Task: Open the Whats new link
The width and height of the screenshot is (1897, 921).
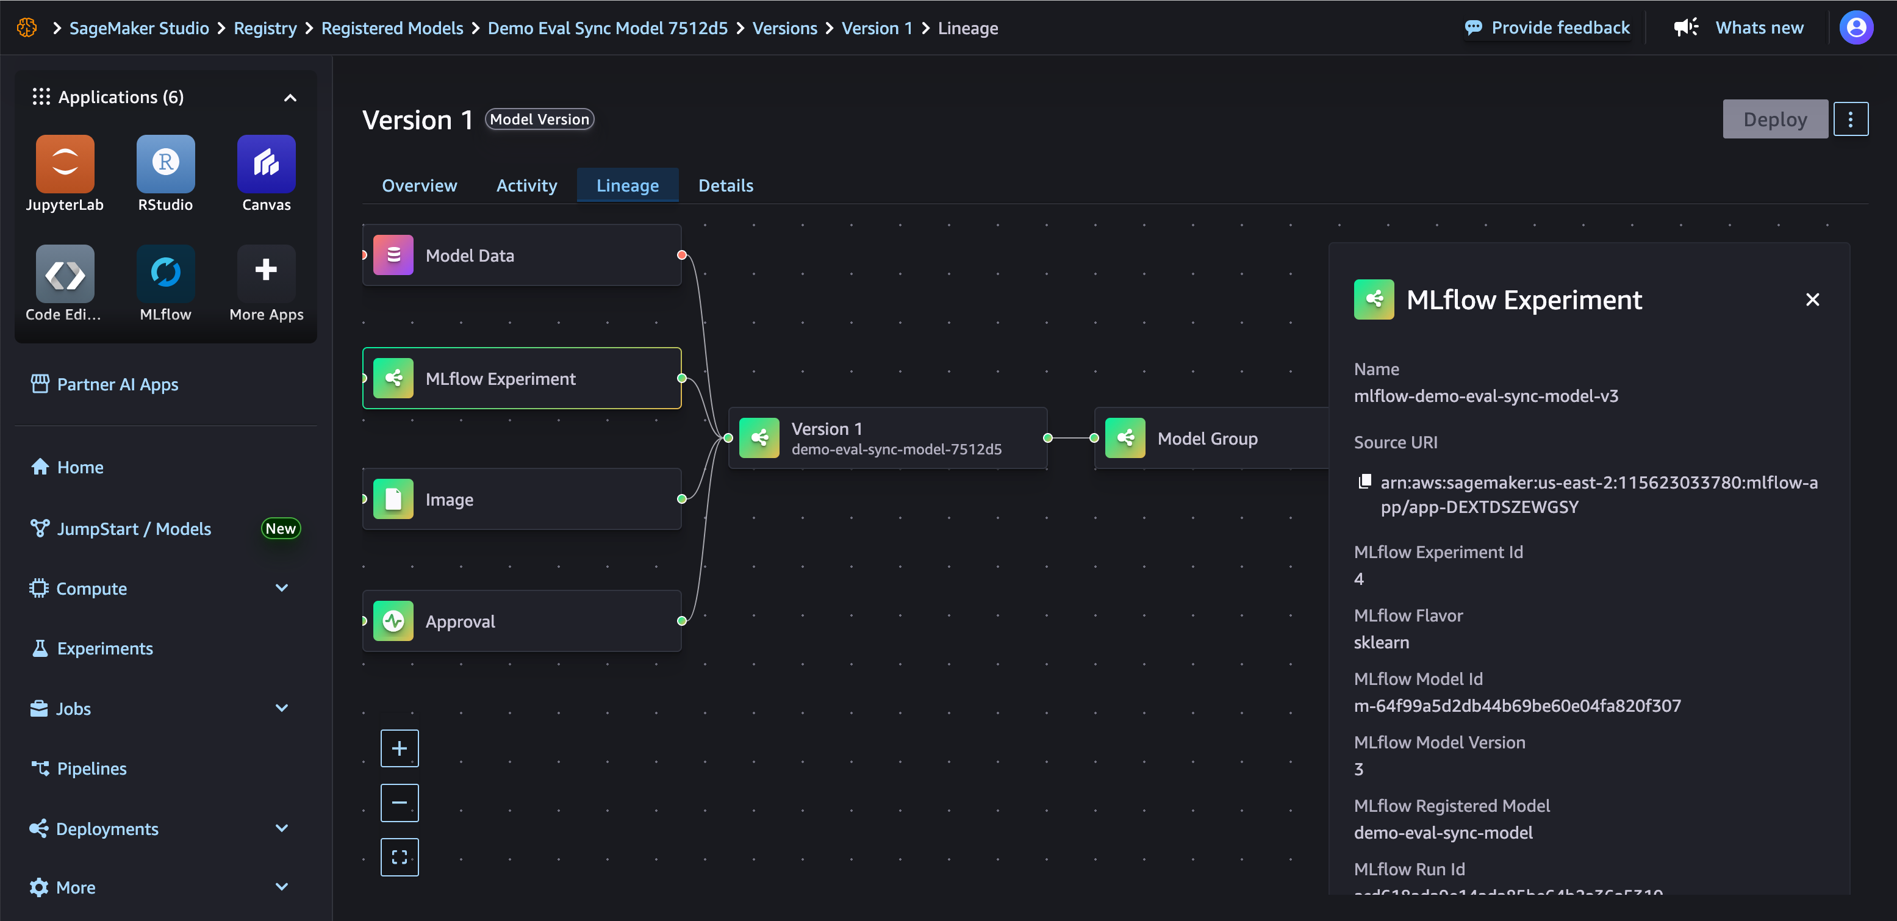Action: (x=1759, y=28)
